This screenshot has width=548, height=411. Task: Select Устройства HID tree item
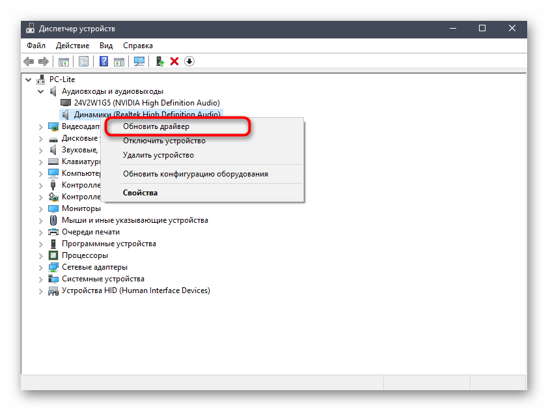[135, 291]
